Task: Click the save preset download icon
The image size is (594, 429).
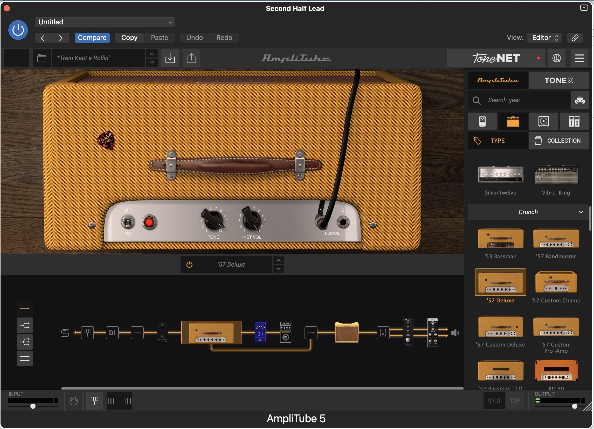Action: click(170, 58)
